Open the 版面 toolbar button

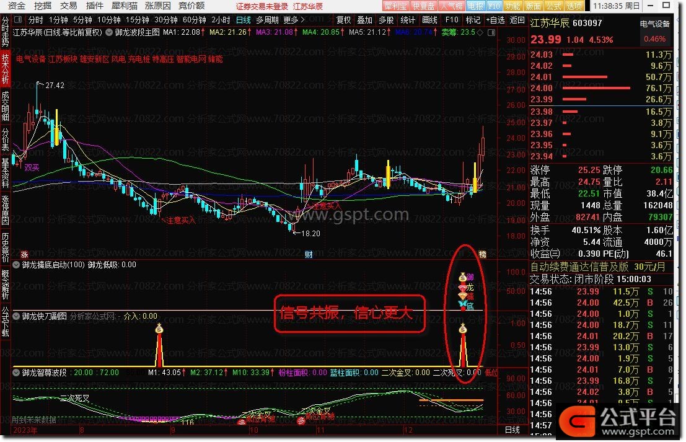(534, 6)
